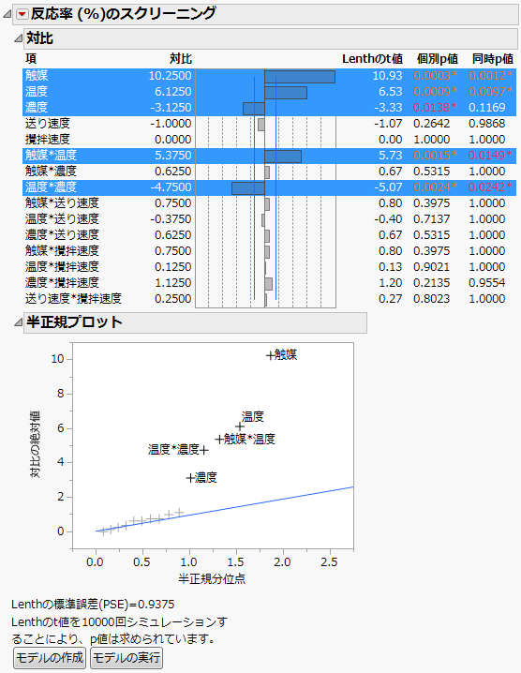Screen dimensions: 521x673
Task: Click the 温度*濃度 negative bar in chart
Action: (x=248, y=188)
